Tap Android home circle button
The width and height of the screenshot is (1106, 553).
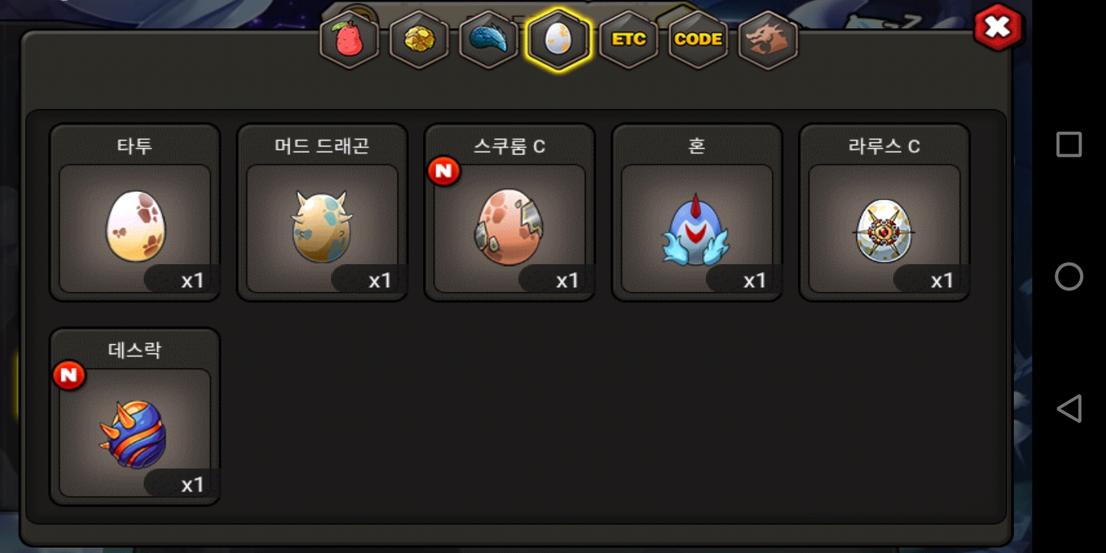pos(1069,276)
